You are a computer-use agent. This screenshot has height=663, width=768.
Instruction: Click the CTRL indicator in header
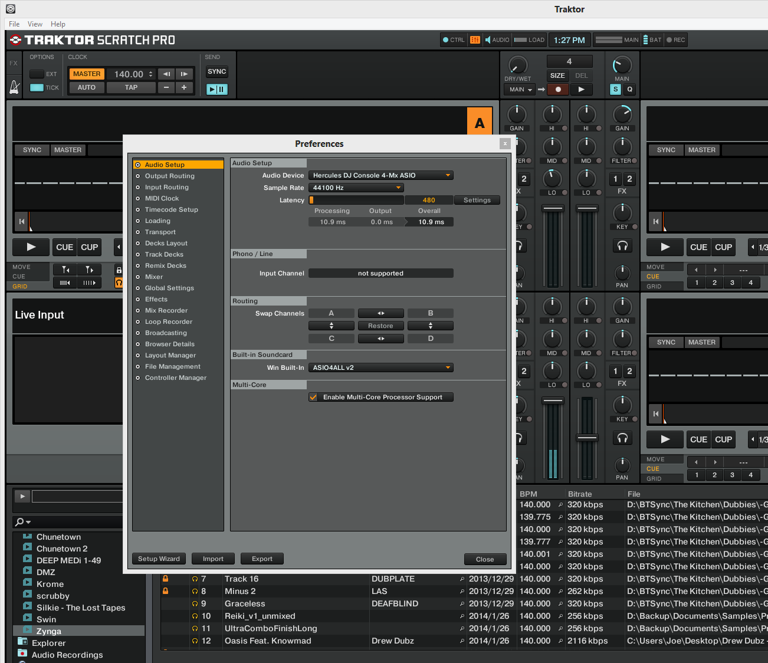click(454, 40)
